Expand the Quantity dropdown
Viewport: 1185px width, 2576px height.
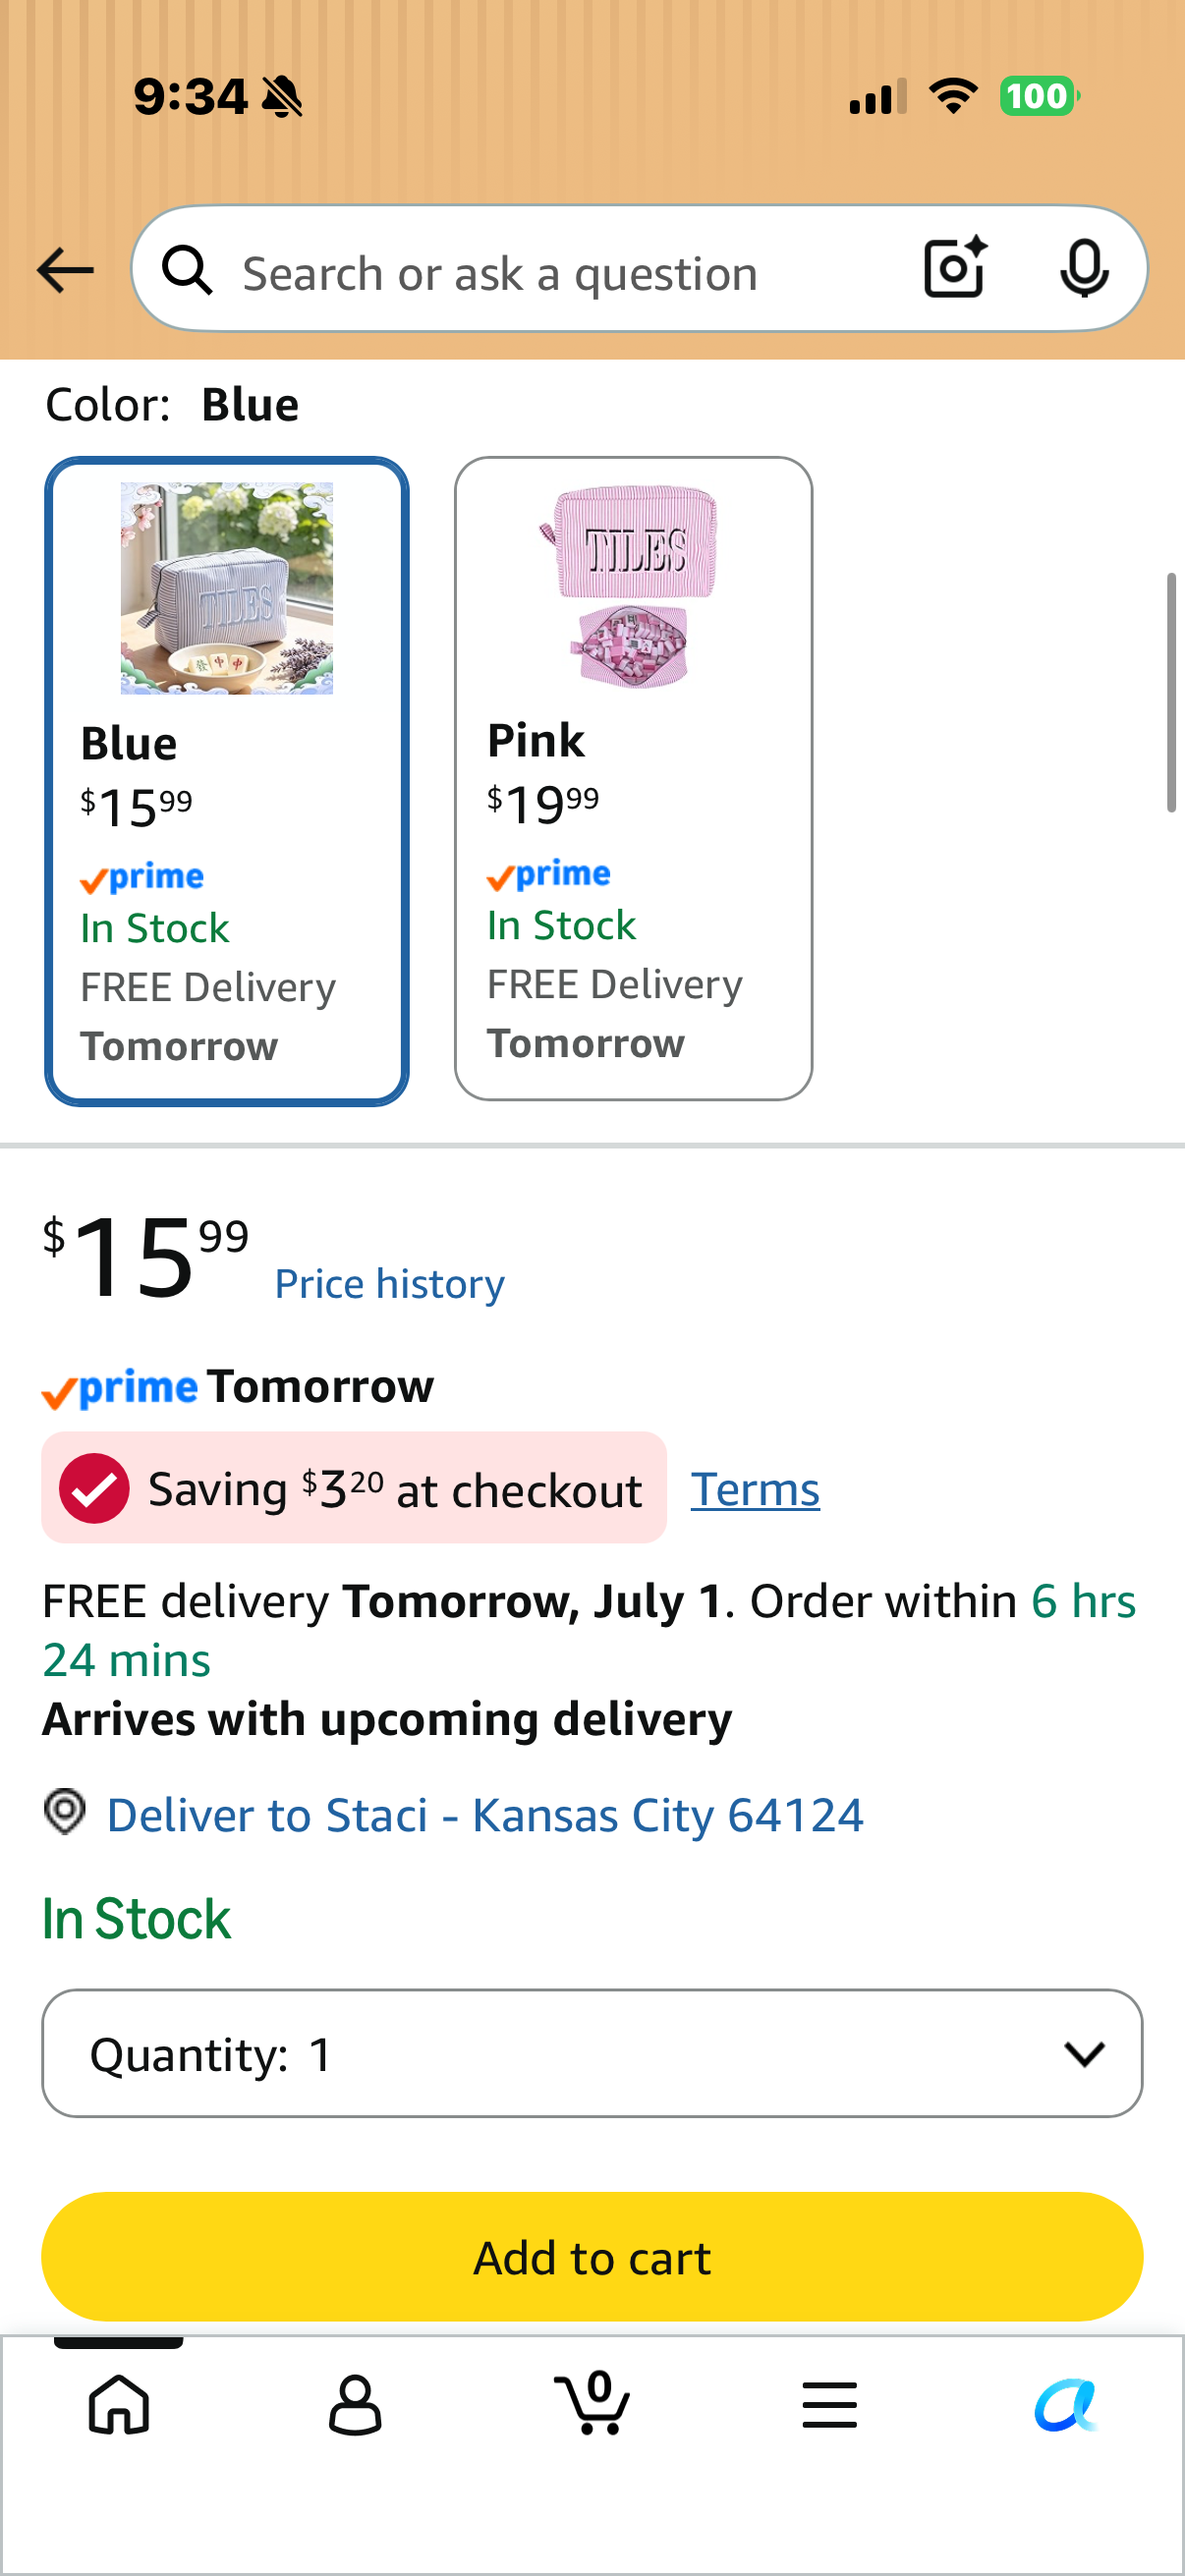pyautogui.click(x=592, y=2053)
